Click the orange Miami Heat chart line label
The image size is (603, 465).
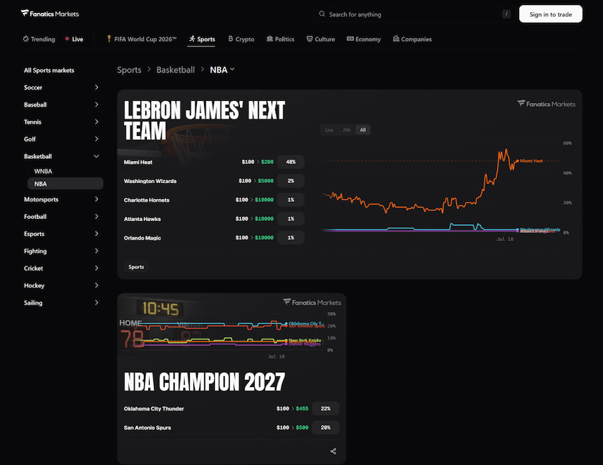click(x=531, y=161)
